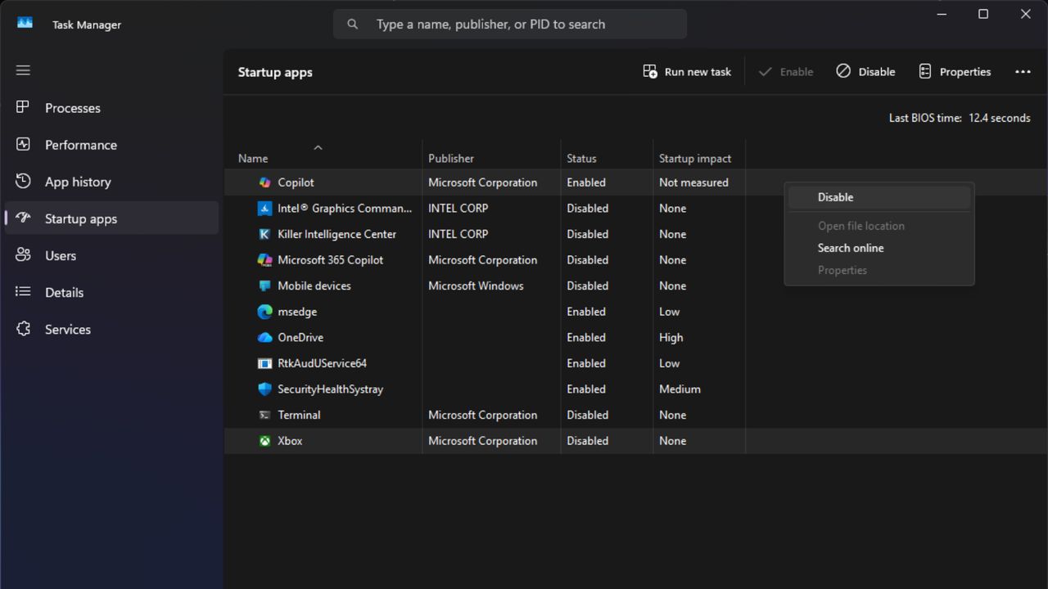Open the App history page icon
Image resolution: width=1048 pixels, height=589 pixels.
[23, 181]
